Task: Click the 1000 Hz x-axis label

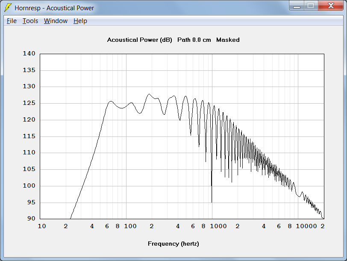Action: (218, 226)
